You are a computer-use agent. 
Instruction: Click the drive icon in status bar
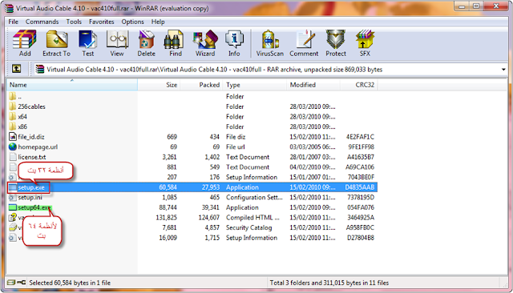[11, 283]
